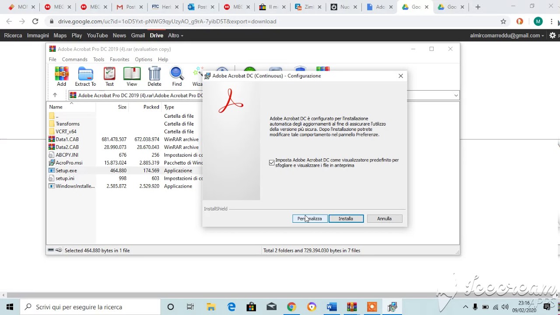Open Immagini link in Google bar
Viewport: 560px width, 315px height.
[38, 35]
